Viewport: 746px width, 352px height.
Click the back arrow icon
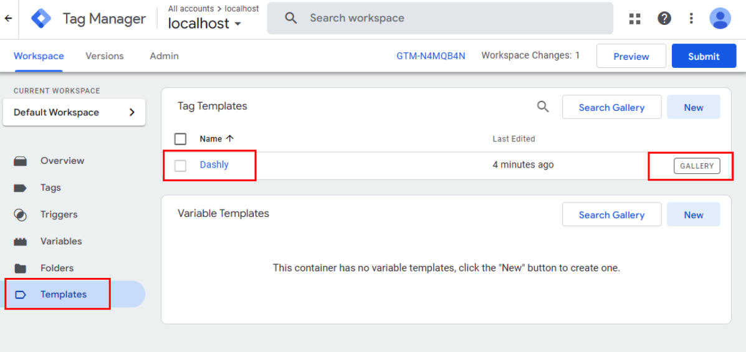(8, 19)
